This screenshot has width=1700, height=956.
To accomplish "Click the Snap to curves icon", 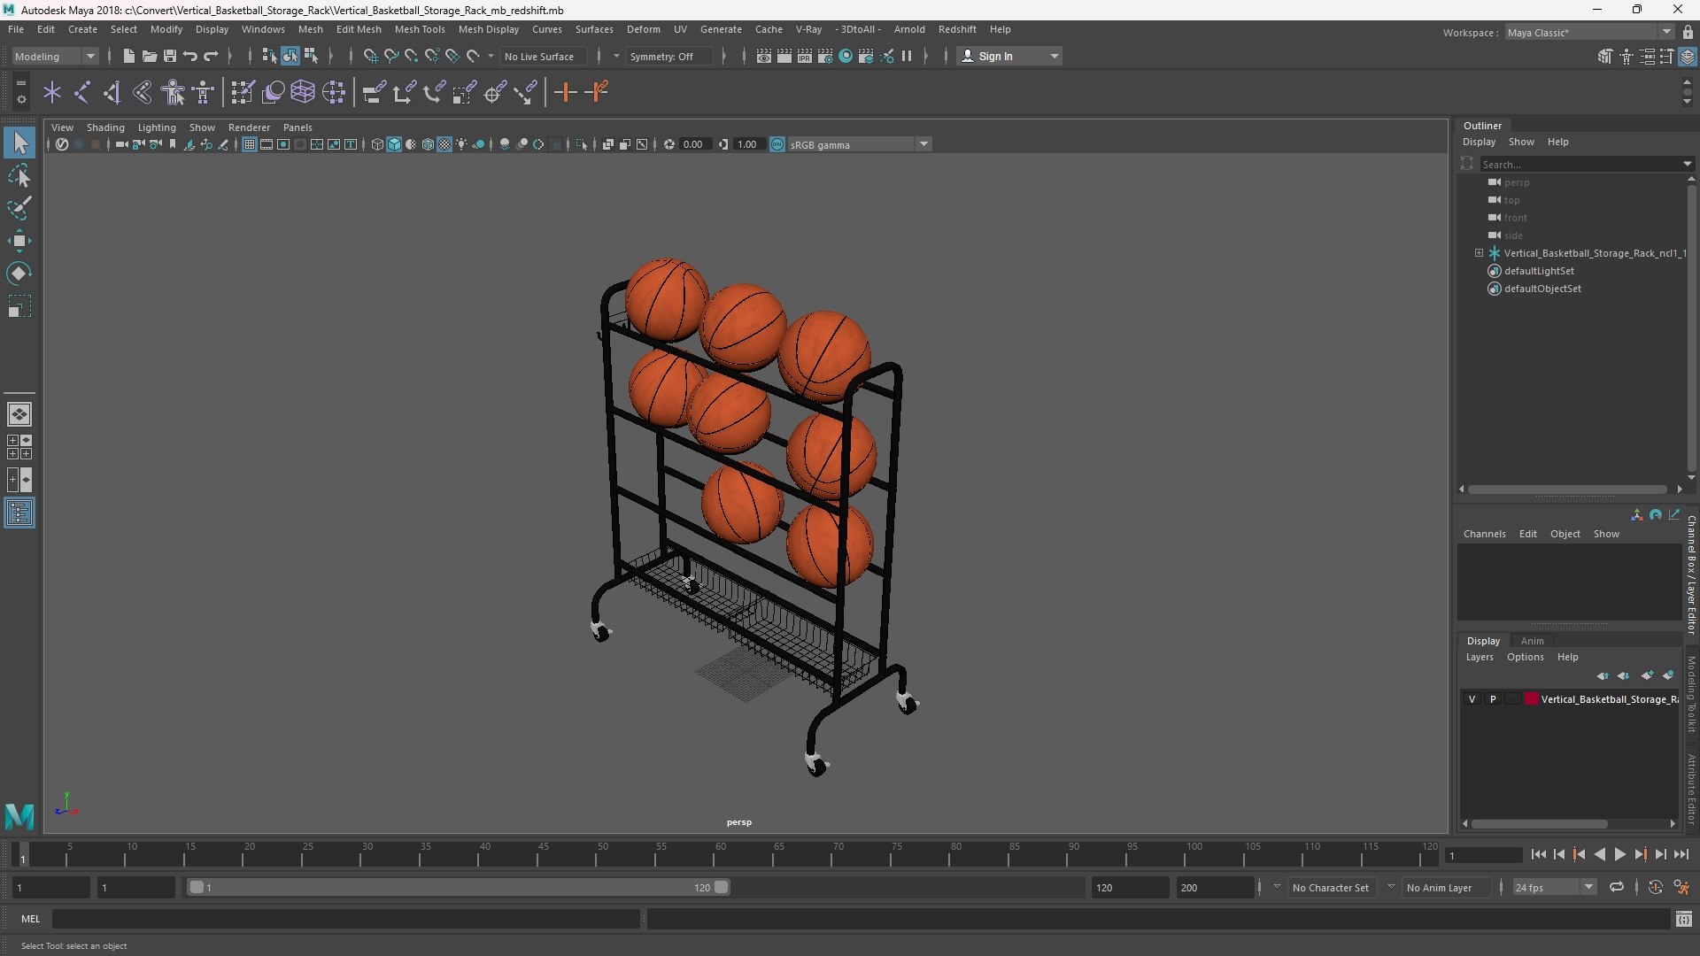I will pyautogui.click(x=390, y=56).
